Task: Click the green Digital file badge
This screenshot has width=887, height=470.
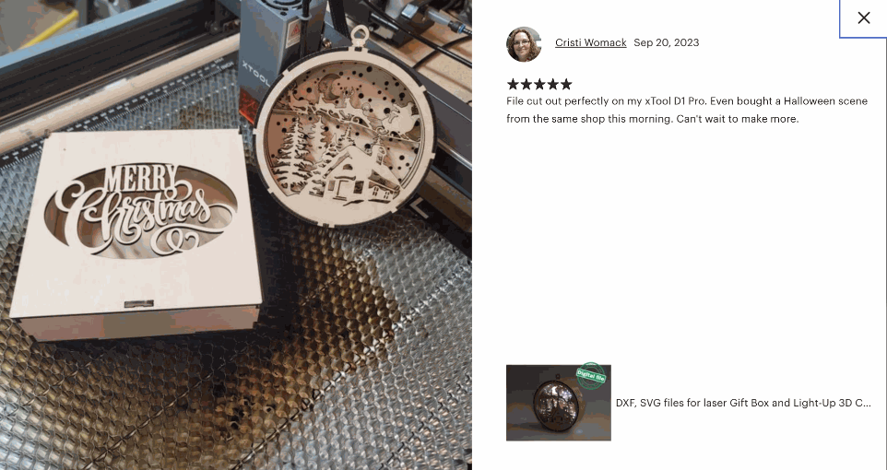Action: pyautogui.click(x=591, y=376)
